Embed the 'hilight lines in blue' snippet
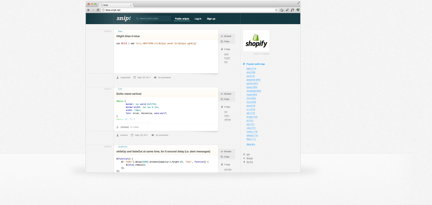Viewport: 432px width, 205px height. click(x=226, y=36)
